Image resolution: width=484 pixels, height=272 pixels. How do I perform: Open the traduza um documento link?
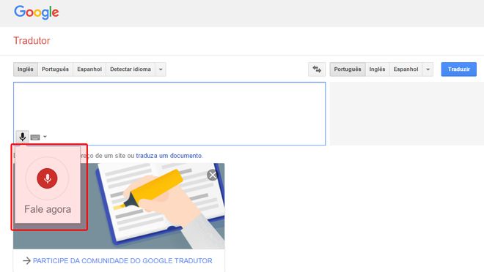pyautogui.click(x=169, y=156)
